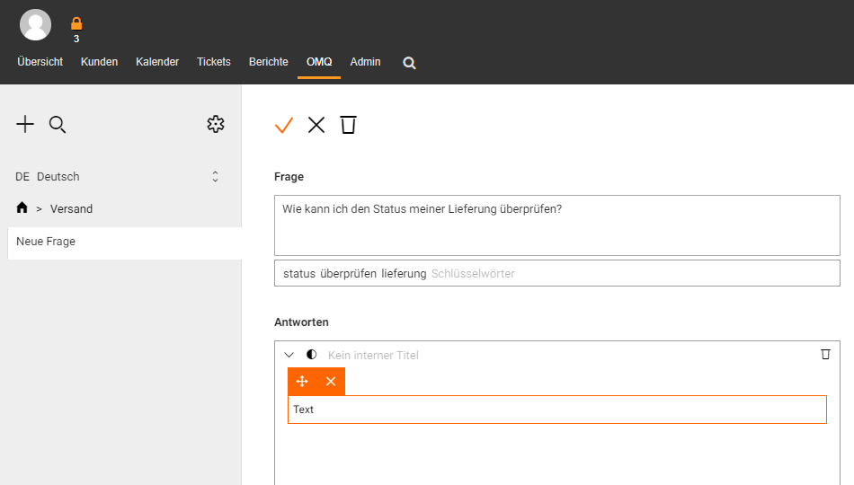Delete the question with trash icon
854x485 pixels.
[x=348, y=125]
